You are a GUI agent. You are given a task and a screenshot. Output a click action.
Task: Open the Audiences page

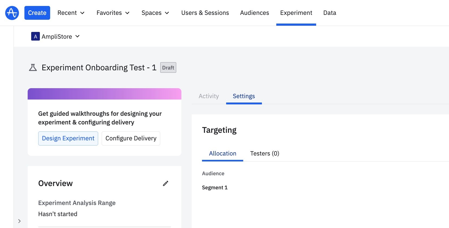(255, 13)
